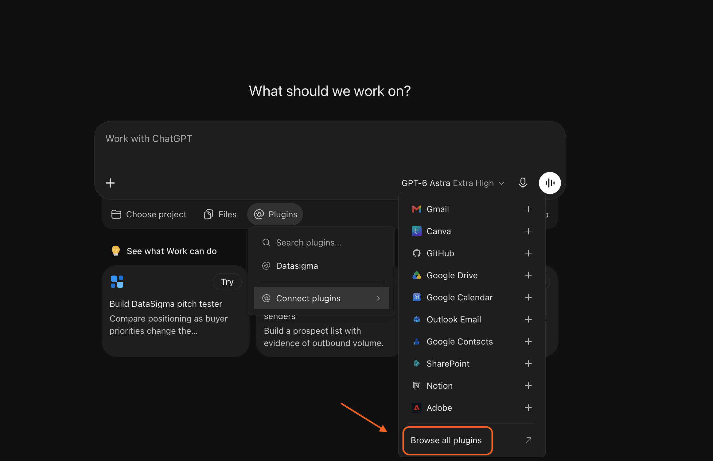The width and height of the screenshot is (713, 461).
Task: Focus the Search plugins field
Action: [321, 242]
